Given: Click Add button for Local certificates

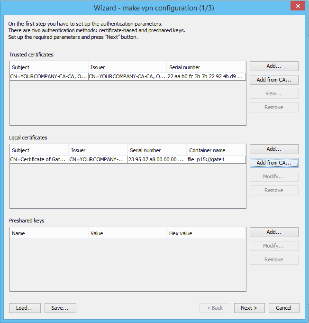Looking at the screenshot, I should pyautogui.click(x=274, y=149).
